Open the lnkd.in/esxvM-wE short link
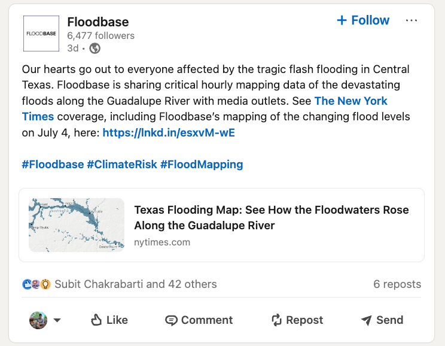 click(169, 133)
